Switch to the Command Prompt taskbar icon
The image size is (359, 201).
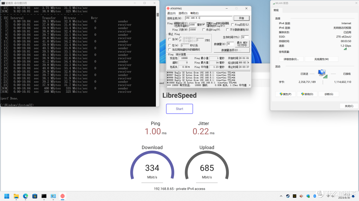point(44,196)
